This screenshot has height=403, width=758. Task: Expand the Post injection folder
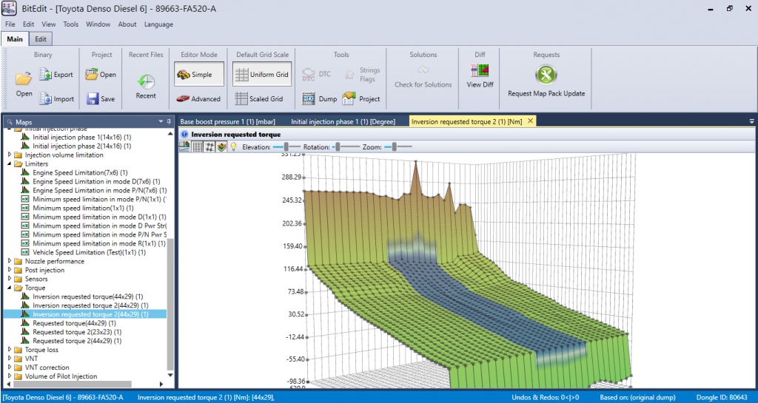tap(10, 270)
